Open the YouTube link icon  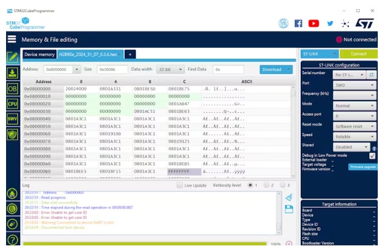pos(314,23)
